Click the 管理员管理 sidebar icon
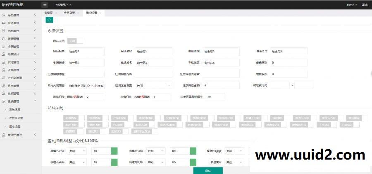Image resolution: width=372 pixels, height=174 pixels. 4,135
